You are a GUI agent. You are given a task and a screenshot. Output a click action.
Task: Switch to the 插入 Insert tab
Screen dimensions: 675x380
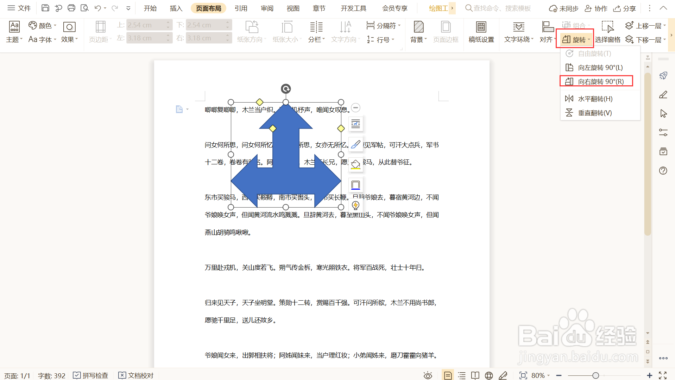(x=176, y=8)
